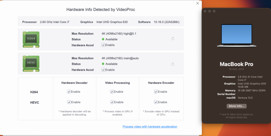Click the Hardware Decoder column heading

coord(75,83)
